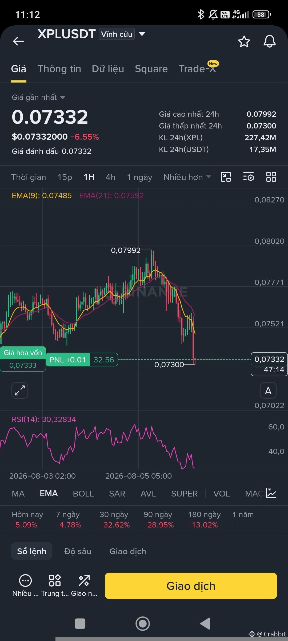Enable the MA indicator
Viewport: 288px width, 641px height.
(18, 494)
